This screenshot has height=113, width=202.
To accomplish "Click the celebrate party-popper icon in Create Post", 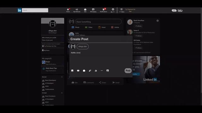I will [x=90, y=71].
